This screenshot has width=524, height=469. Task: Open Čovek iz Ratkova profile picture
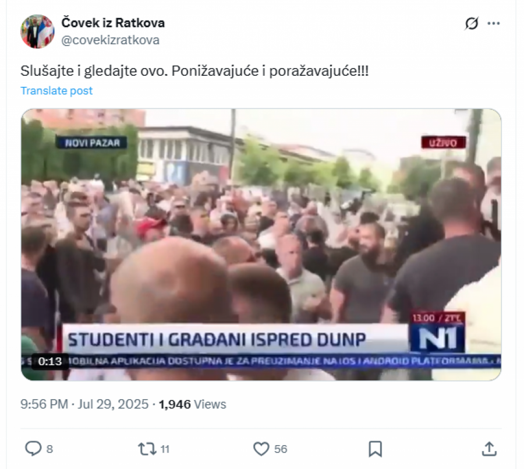click(37, 31)
